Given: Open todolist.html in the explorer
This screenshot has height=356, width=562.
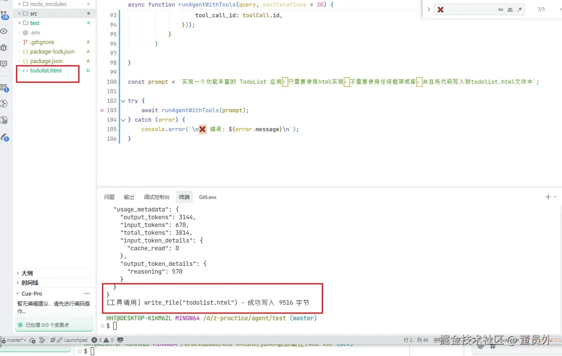Looking at the screenshot, I should (46, 71).
